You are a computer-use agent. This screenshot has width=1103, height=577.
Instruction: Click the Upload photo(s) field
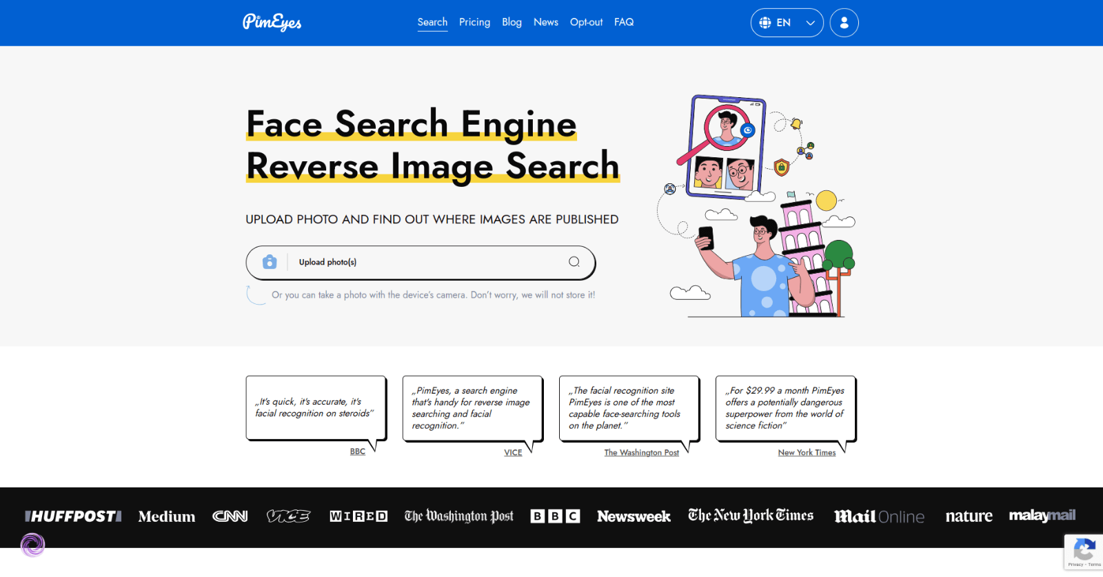[421, 263]
